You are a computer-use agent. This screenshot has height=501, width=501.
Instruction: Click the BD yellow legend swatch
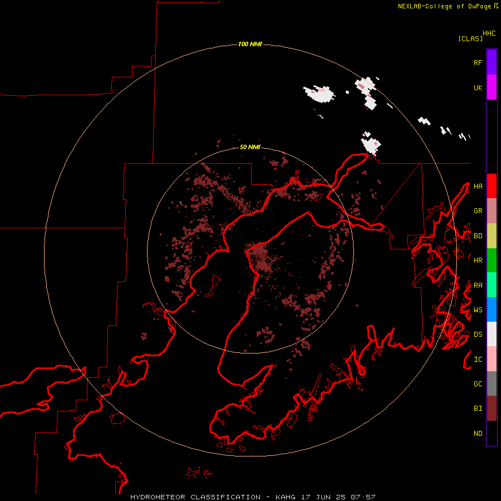pyautogui.click(x=492, y=236)
